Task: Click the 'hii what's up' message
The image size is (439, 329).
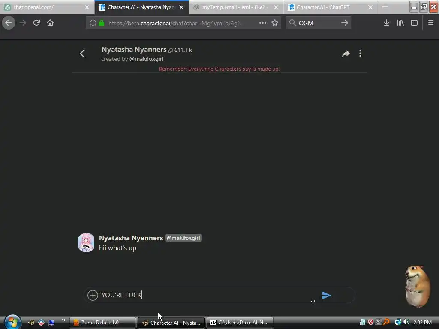Action: pyautogui.click(x=117, y=248)
